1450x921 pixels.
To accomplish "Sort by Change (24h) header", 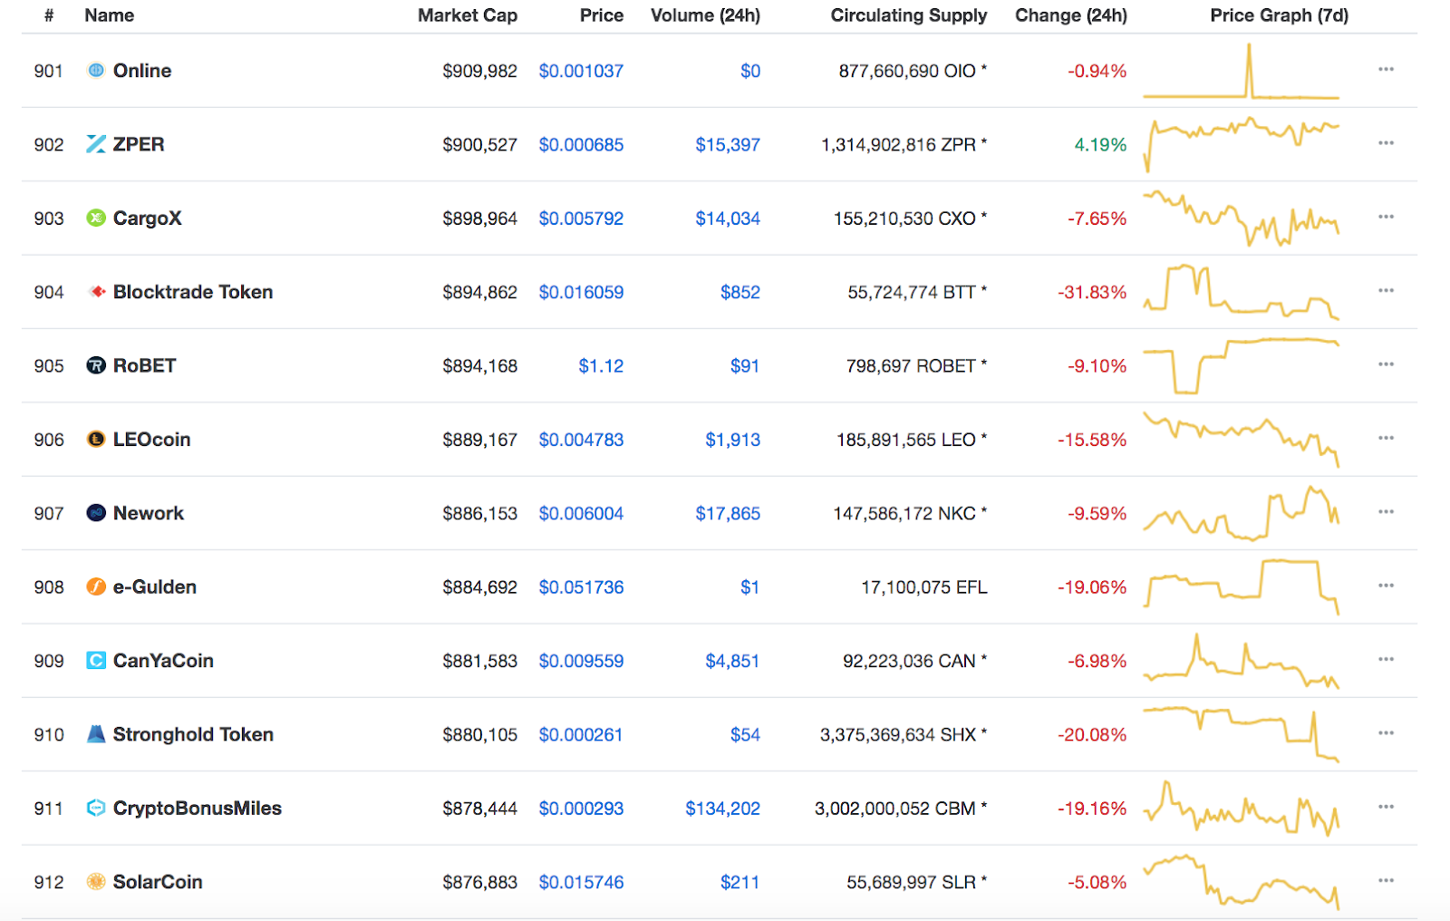I will point(1071,15).
